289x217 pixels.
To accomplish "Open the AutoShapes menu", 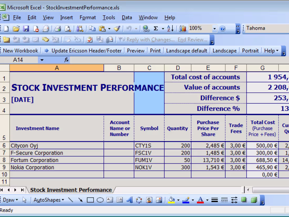I will tap(48, 200).
